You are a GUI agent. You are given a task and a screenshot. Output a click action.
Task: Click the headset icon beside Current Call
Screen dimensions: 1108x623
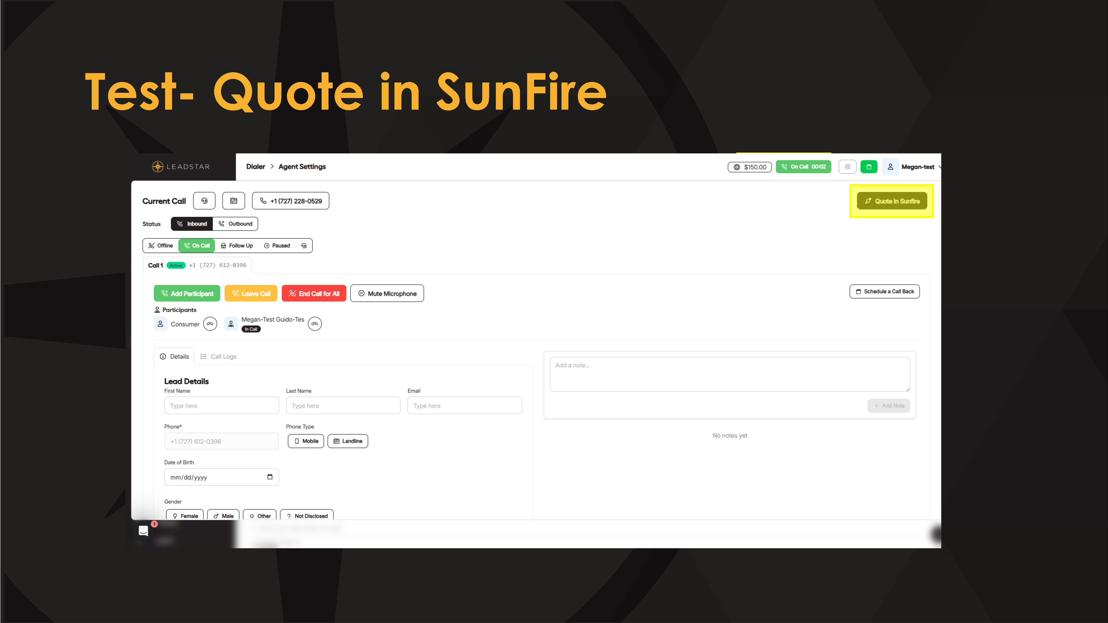coord(204,201)
